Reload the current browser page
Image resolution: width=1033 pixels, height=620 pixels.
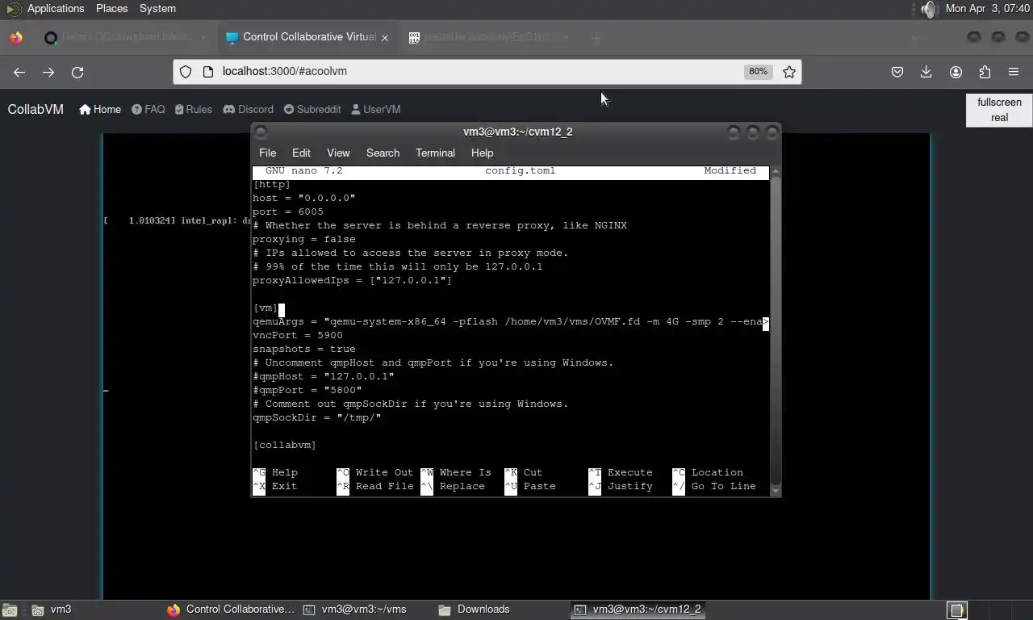[x=77, y=72]
